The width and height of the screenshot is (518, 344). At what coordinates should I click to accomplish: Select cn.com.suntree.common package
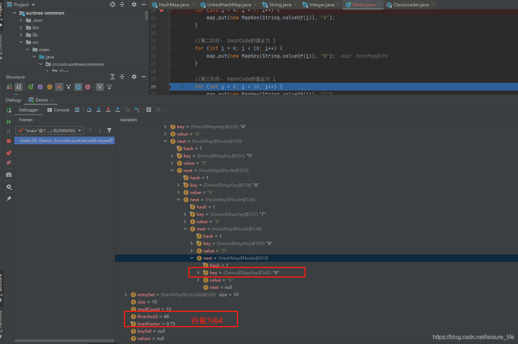coord(78,64)
